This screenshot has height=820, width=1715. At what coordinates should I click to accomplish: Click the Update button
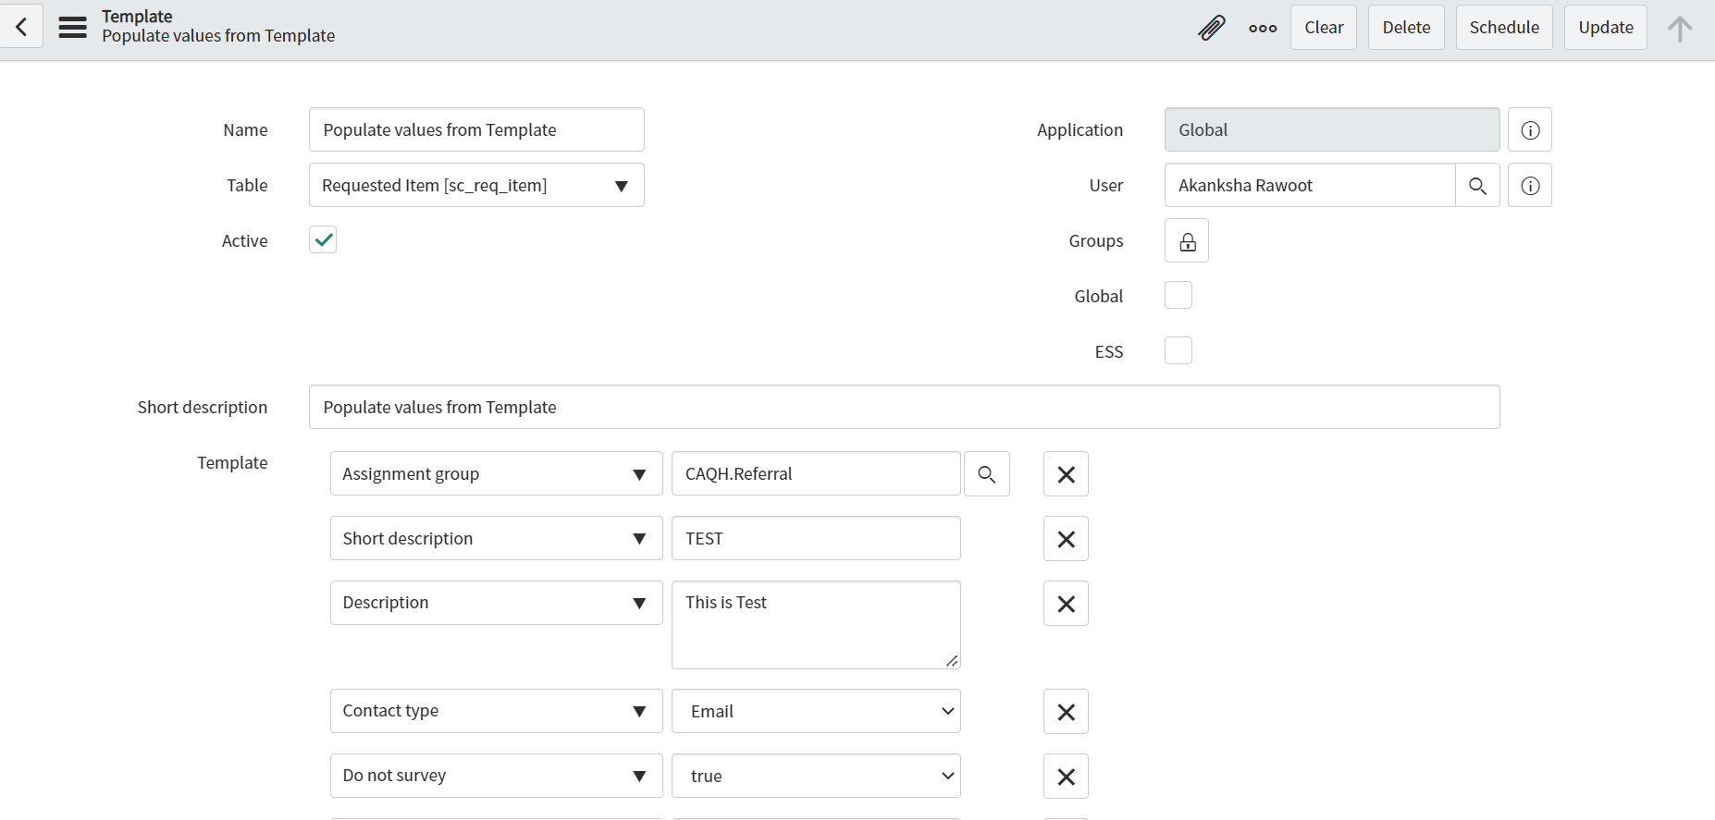1606,27
